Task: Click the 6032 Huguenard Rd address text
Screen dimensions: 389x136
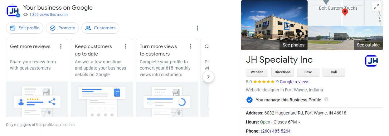Action: tap(305, 113)
